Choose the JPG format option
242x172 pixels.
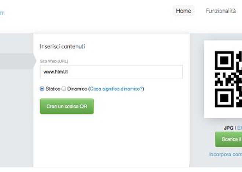[x=228, y=128]
